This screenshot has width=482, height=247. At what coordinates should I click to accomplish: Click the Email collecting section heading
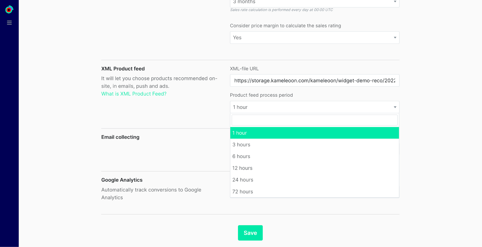(x=120, y=137)
